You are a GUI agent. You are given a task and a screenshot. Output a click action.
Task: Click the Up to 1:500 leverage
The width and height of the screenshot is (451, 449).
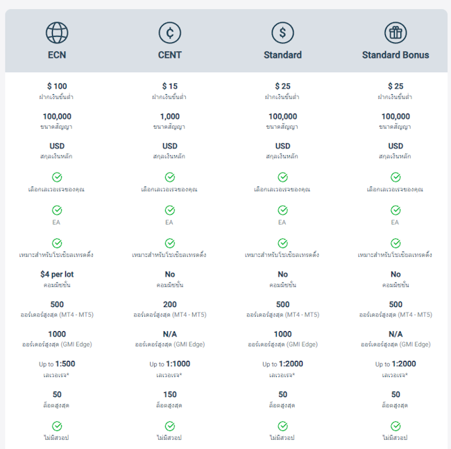(x=57, y=364)
